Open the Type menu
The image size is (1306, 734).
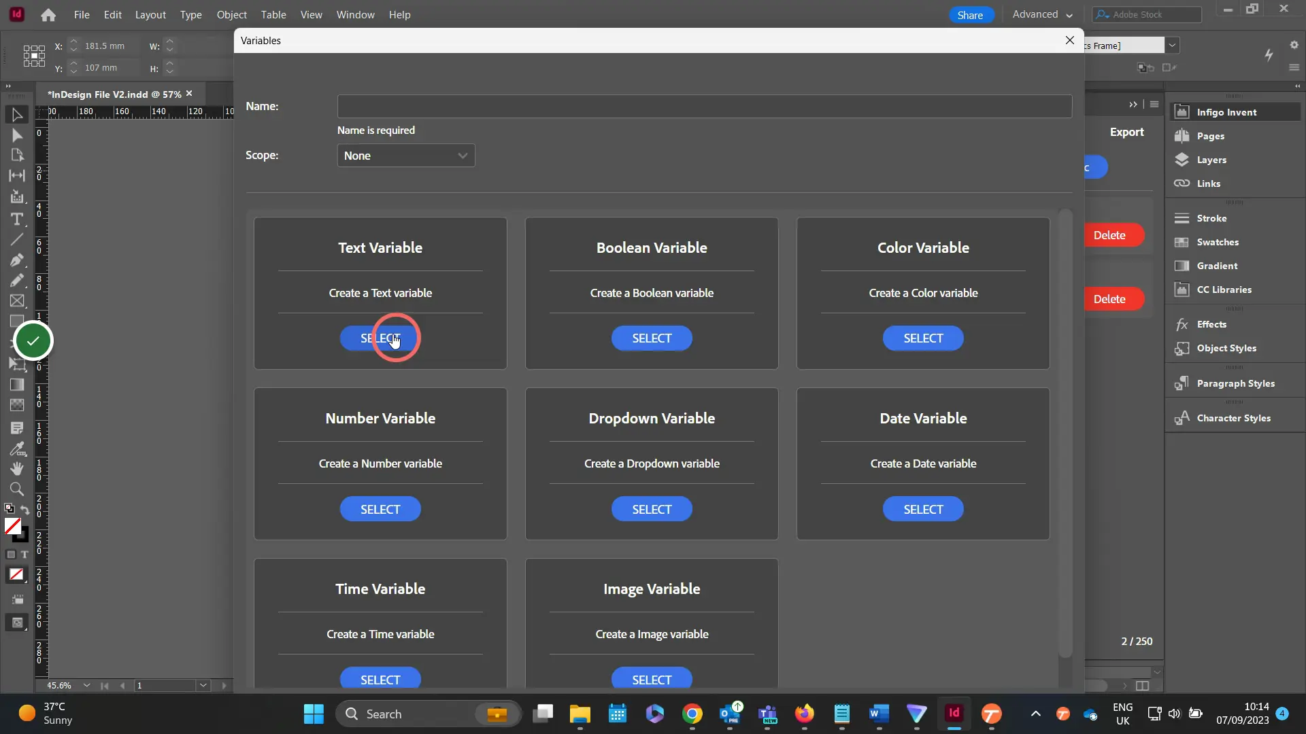190,14
